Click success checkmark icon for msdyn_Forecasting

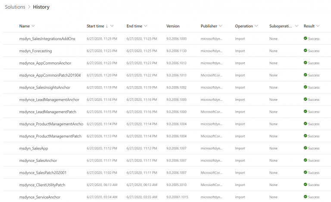pos(305,50)
